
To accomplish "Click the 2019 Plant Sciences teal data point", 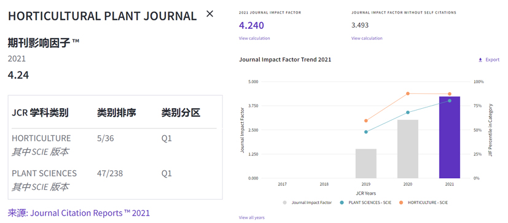I will [x=366, y=132].
